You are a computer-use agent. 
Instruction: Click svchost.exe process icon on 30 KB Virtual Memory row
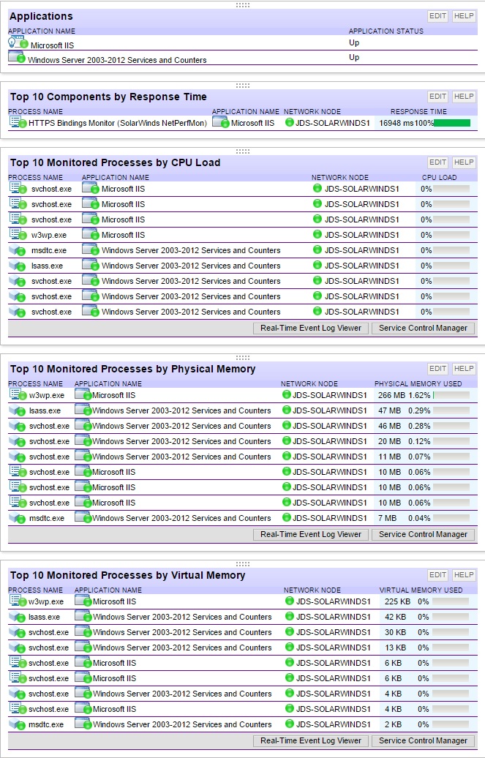pos(18,632)
